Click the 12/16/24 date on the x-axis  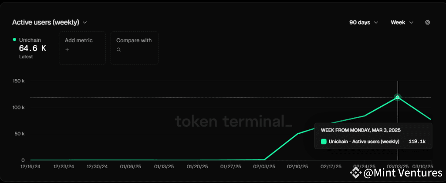click(30, 166)
